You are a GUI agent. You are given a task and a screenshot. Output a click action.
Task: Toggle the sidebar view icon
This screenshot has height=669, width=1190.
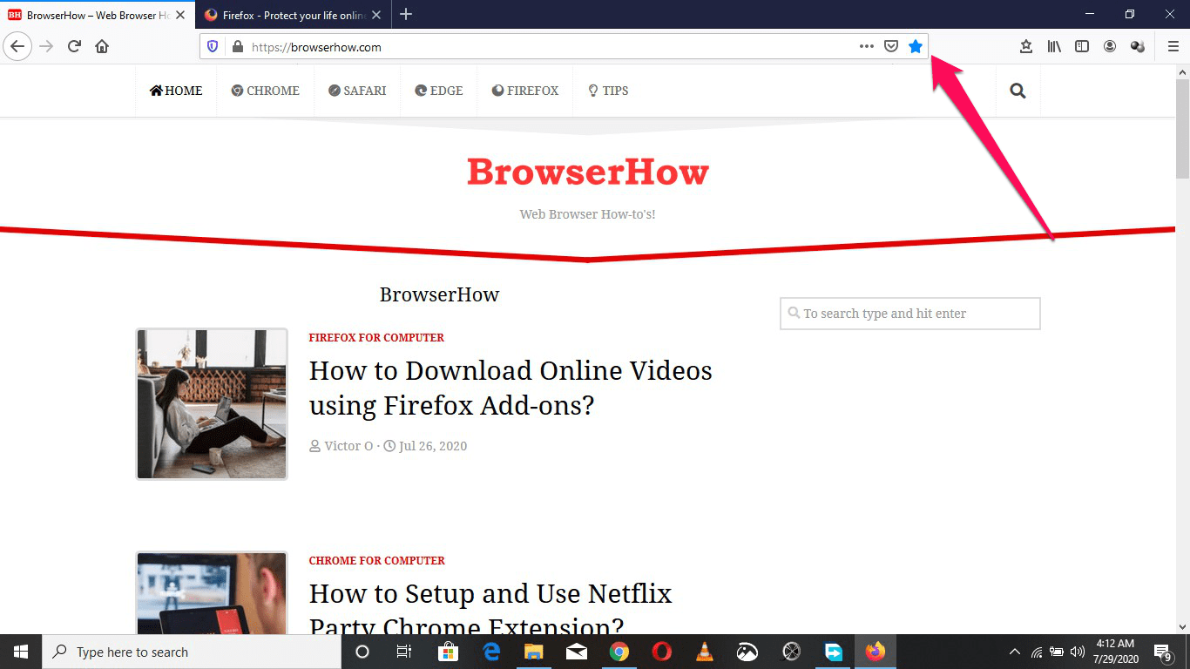1082,47
